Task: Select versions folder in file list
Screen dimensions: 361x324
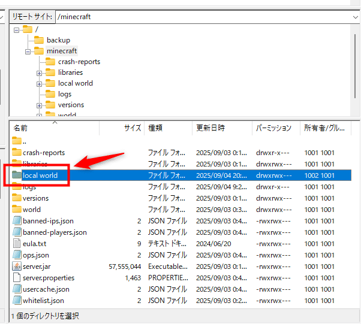Action: [x=36, y=198]
